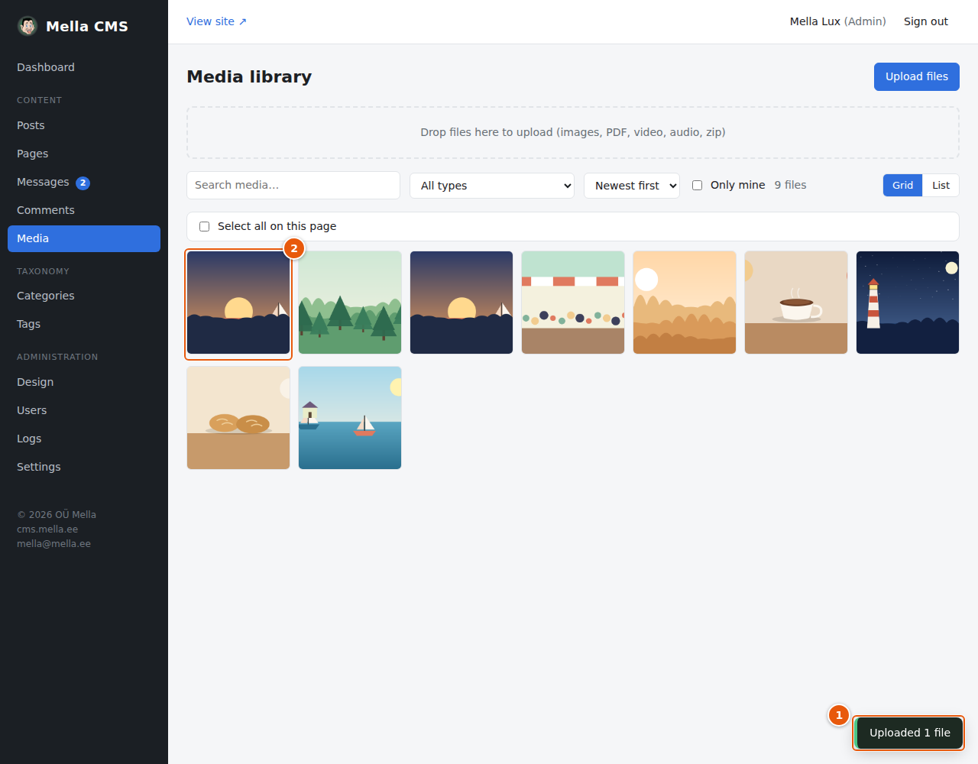The height and width of the screenshot is (764, 978).
Task: View Logs in the sidebar
Action: coord(84,439)
